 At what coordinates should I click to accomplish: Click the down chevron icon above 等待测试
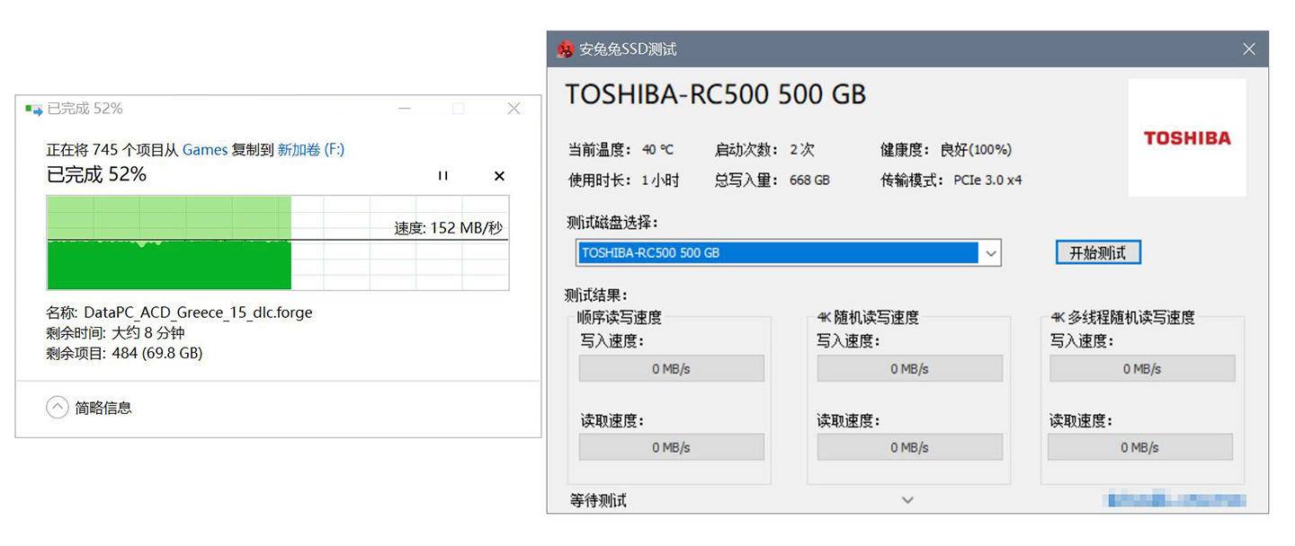tap(907, 499)
